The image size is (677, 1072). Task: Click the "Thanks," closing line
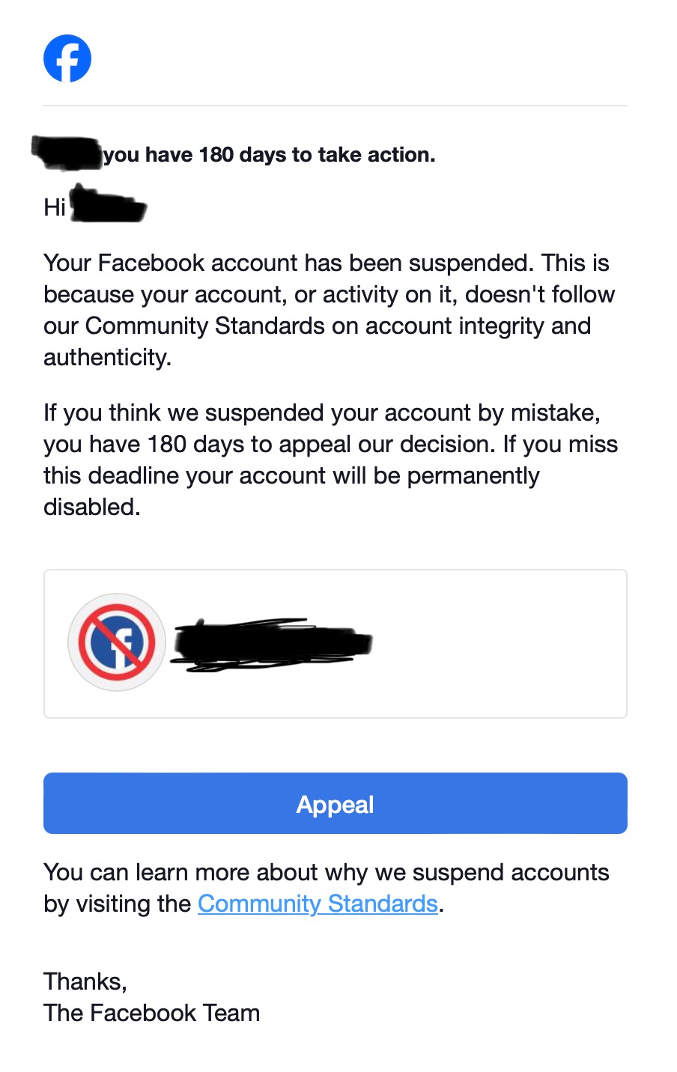(85, 981)
